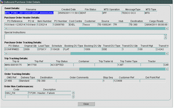The height and width of the screenshot is (108, 174).
Task: Click Description field T P2W - Haulier - Failure
Action: click(x=49, y=93)
